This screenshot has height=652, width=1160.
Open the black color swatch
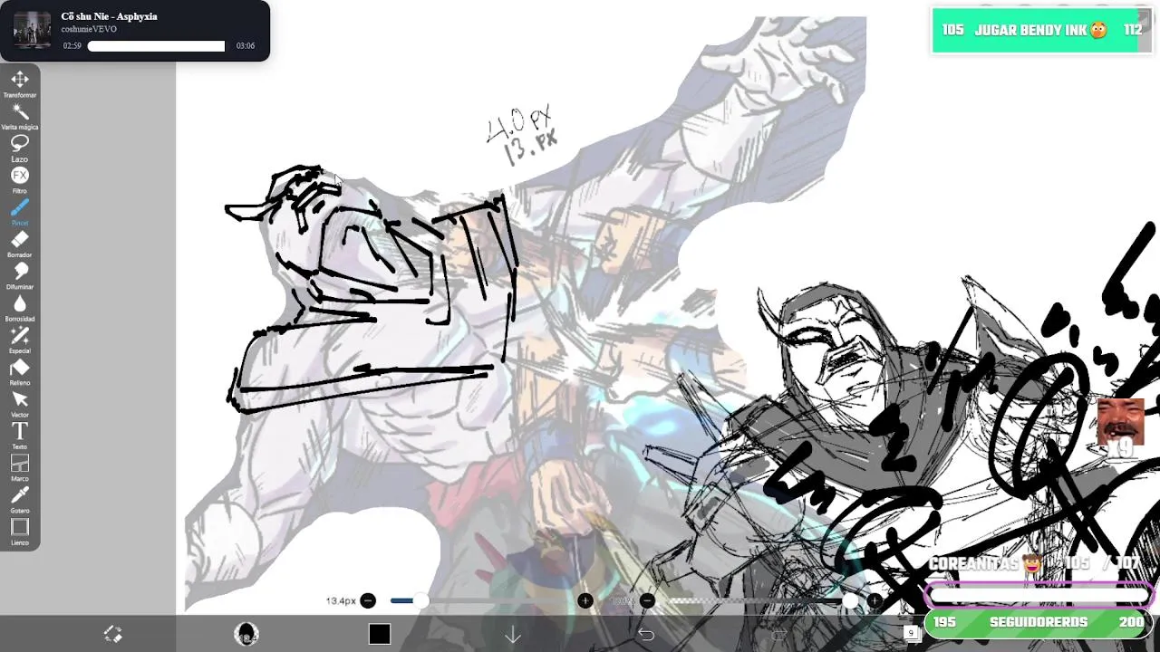[380, 634]
